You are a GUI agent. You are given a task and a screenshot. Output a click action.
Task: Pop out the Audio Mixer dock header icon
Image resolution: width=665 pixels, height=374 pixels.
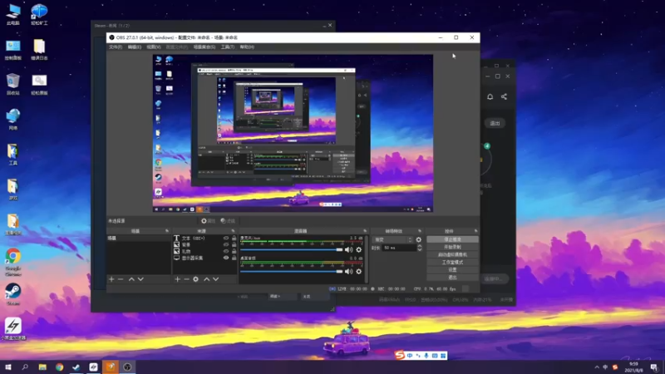365,231
